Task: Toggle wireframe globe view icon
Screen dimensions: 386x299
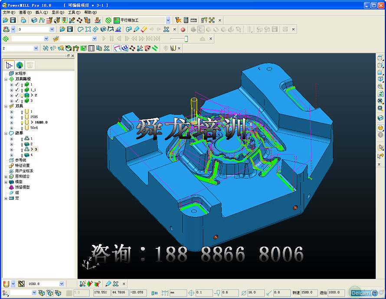Action: (381, 135)
